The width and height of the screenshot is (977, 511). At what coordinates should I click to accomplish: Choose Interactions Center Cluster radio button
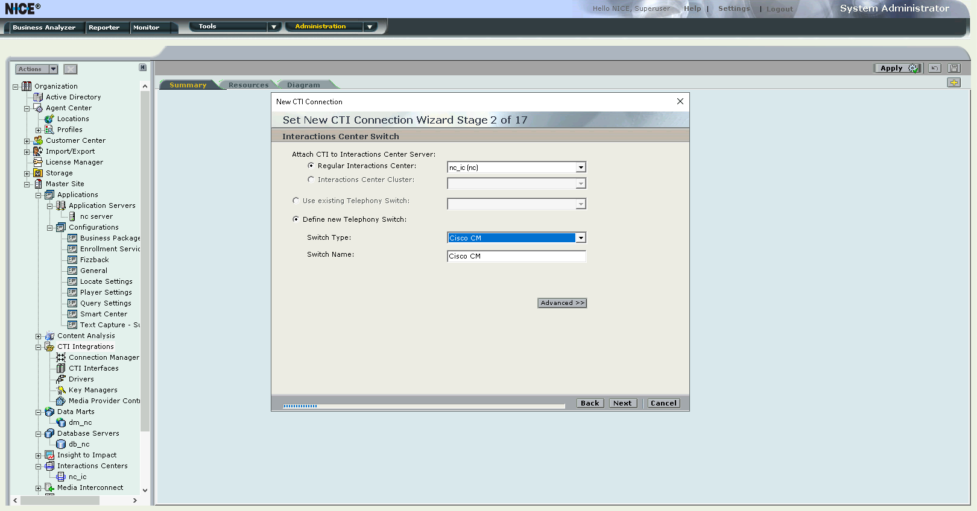pos(311,180)
